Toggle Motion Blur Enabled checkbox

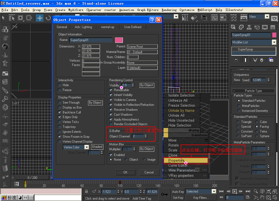pos(111,155)
